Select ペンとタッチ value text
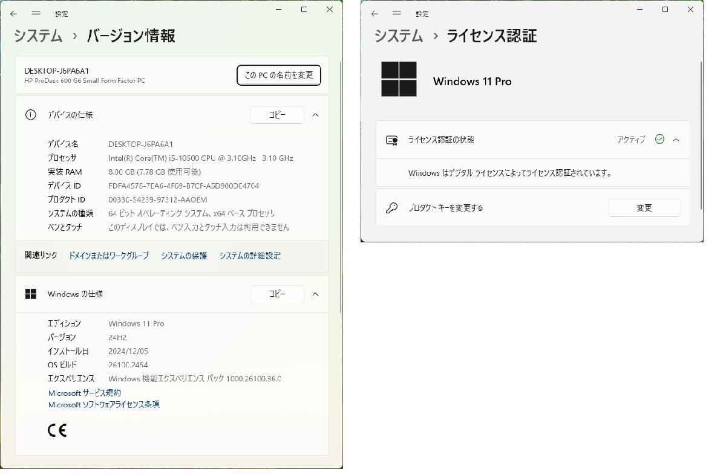 click(x=199, y=227)
